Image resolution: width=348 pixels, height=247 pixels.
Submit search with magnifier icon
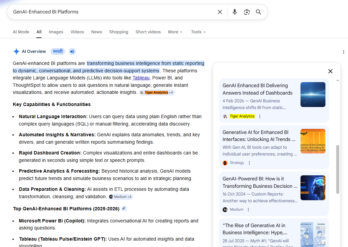pyautogui.click(x=259, y=12)
